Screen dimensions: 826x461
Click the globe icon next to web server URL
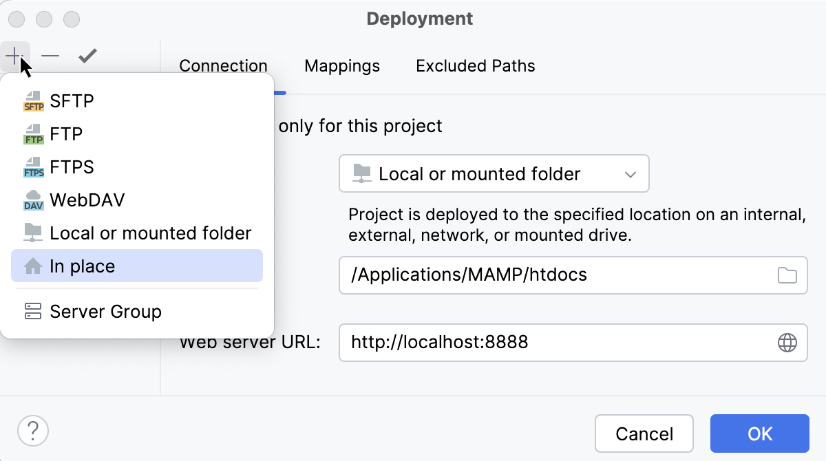[787, 342]
